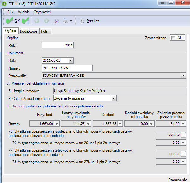Viewport: 190px width, 183px height.
Task: Open the Data date picker dropdown
Action: [71, 60]
